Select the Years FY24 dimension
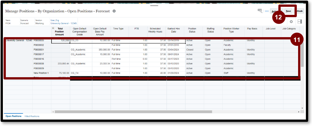312x126 pixels. [8, 22]
